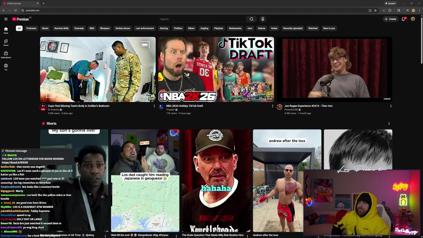Open the NBA 2K26 TikTok Draft thumbnail
Image resolution: width=423 pixels, height=238 pixels.
[216, 69]
